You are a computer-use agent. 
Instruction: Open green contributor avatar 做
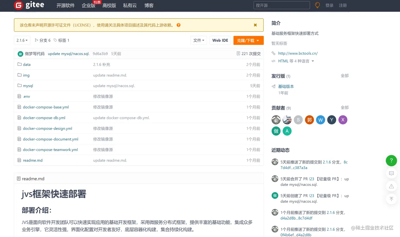(276, 131)
